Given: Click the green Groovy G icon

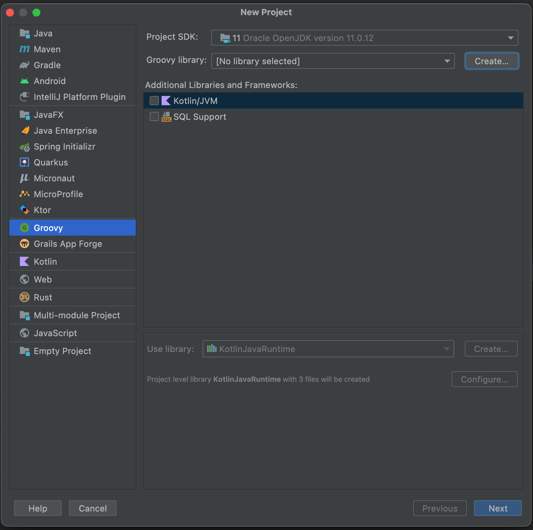Looking at the screenshot, I should tap(24, 228).
